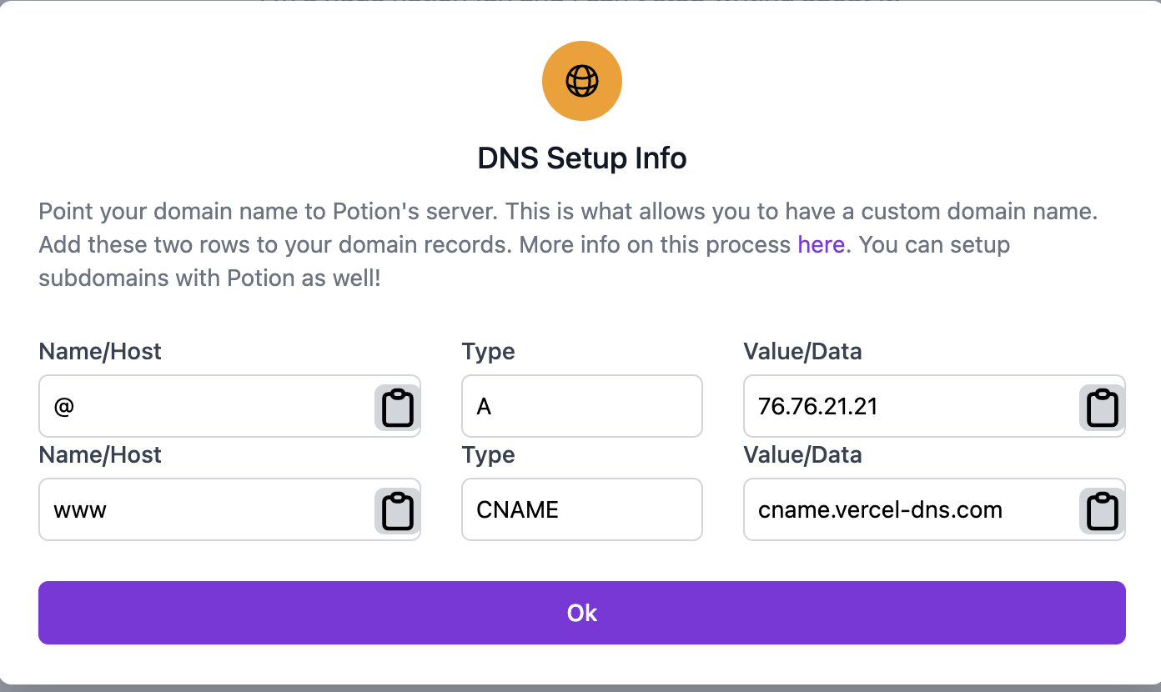Viewport: 1161px width, 692px height.
Task: Click the second "Value/Data" column label
Action: coord(802,454)
